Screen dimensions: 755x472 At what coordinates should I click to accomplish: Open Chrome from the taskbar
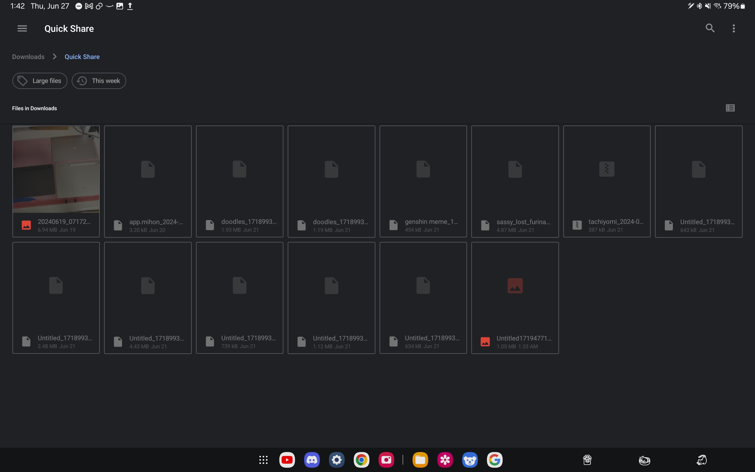tap(361, 460)
